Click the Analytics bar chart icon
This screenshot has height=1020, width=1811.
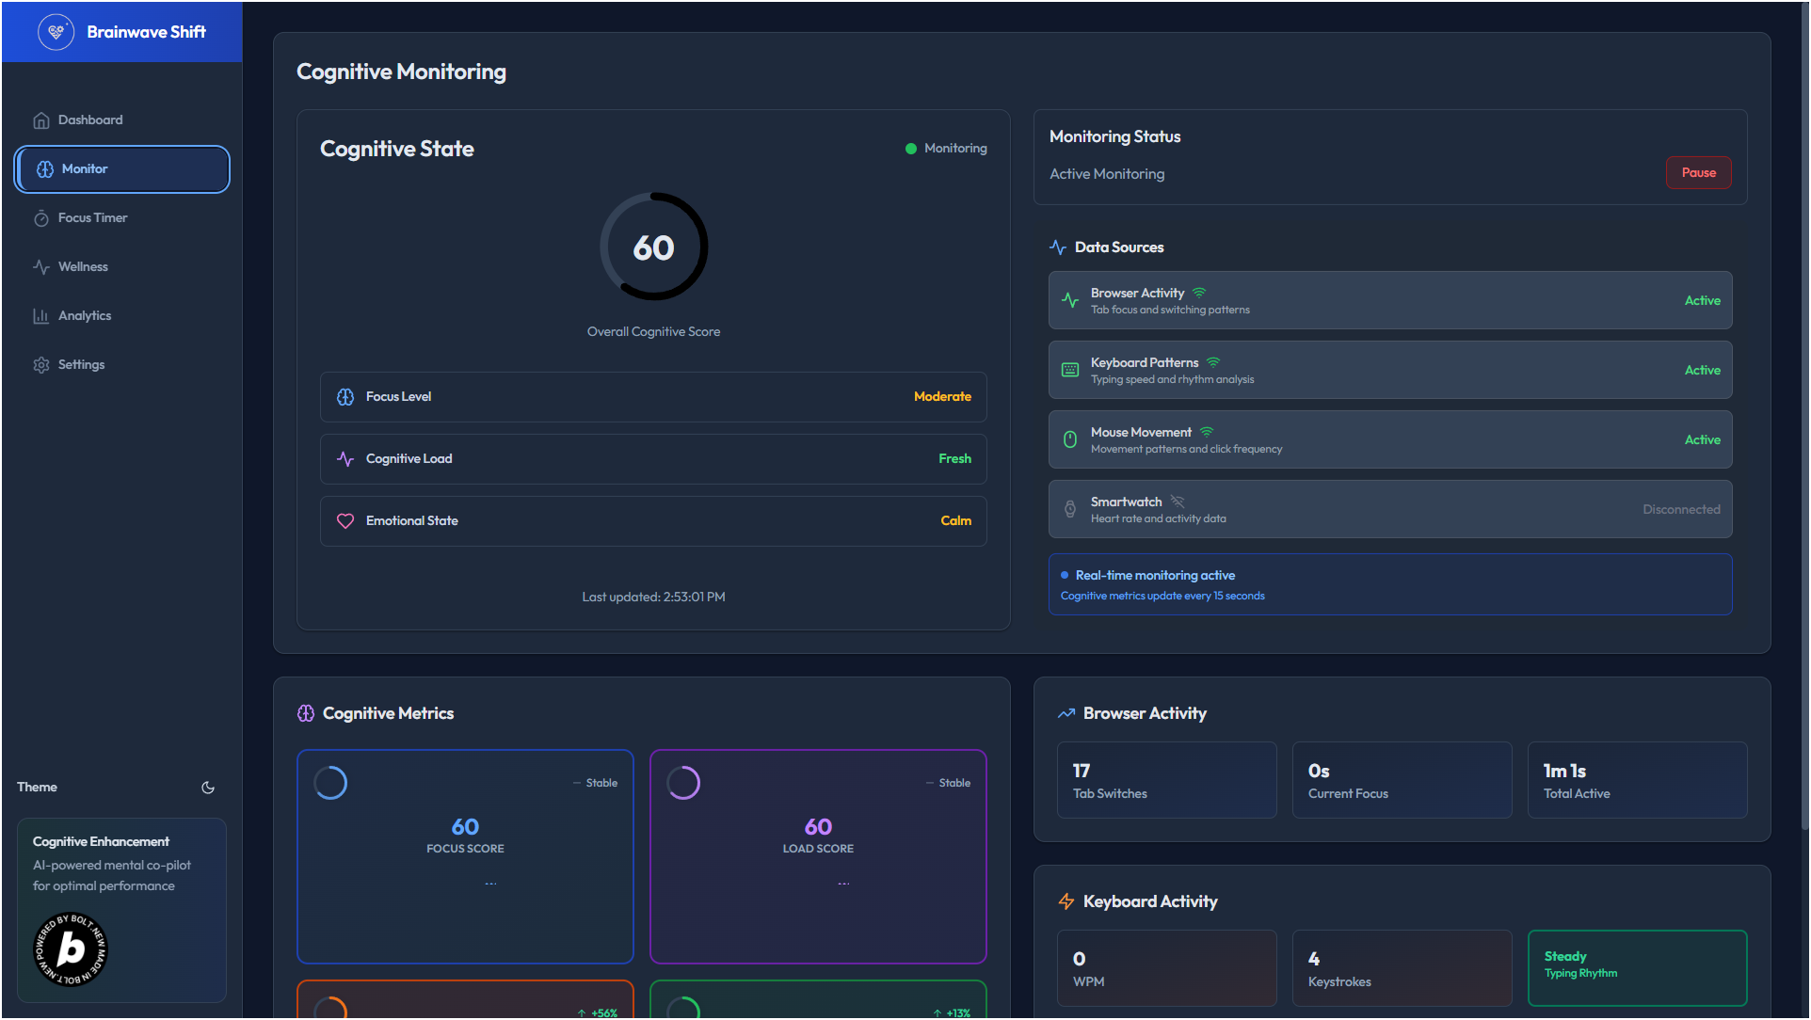(41, 316)
